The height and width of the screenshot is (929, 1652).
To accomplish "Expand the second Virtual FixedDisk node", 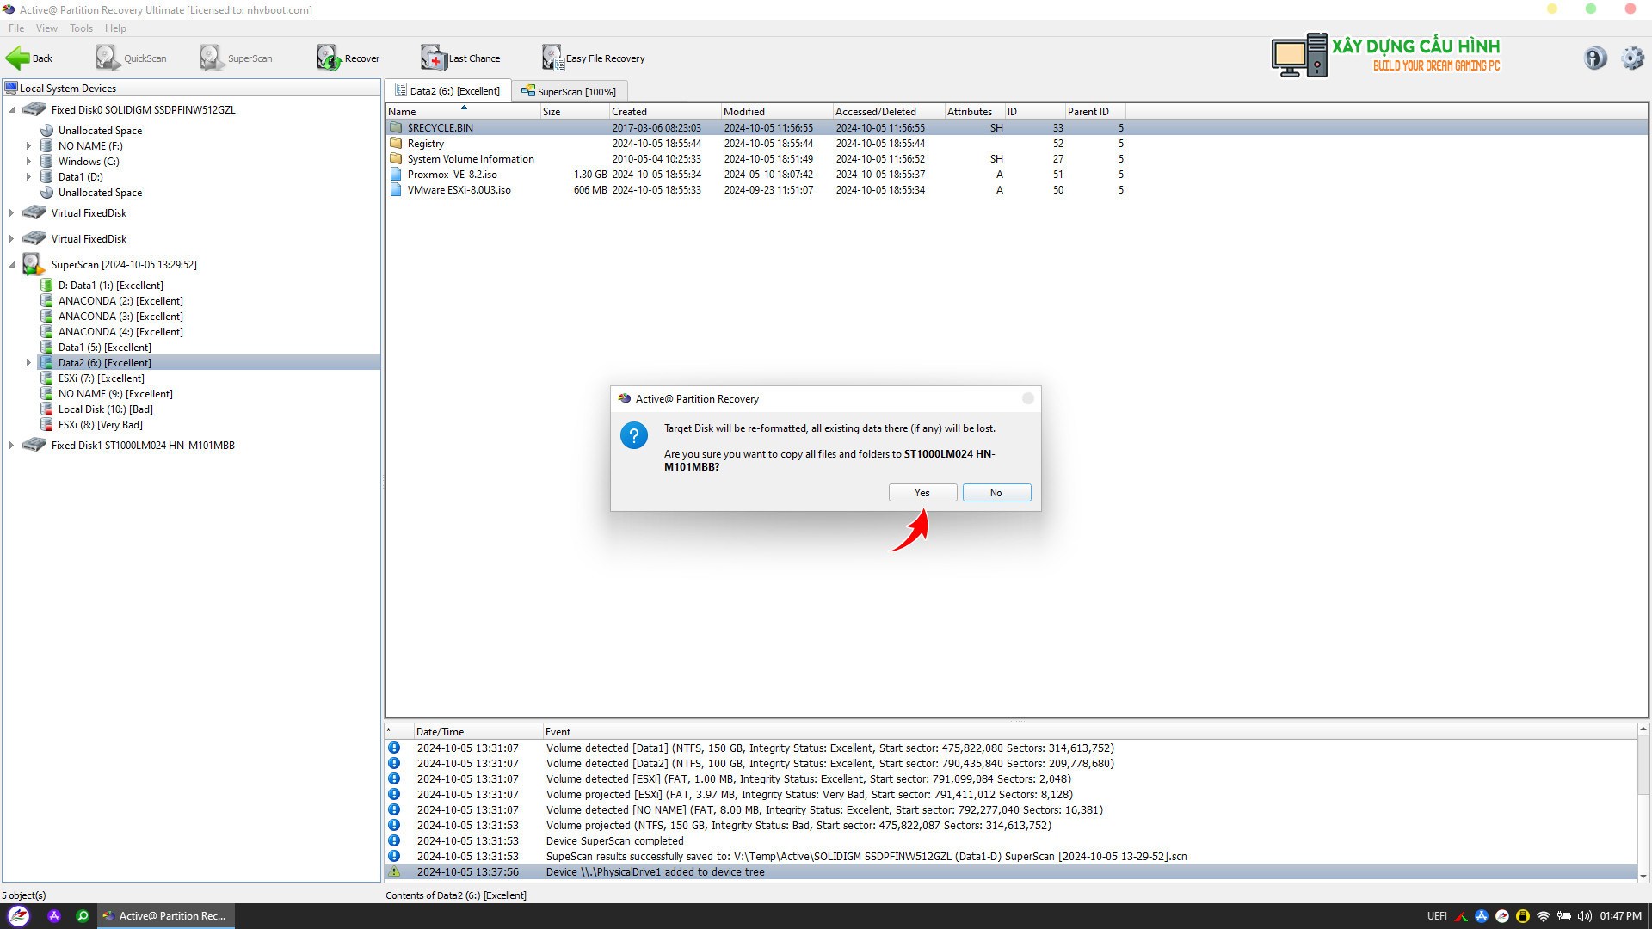I will click(x=12, y=238).
